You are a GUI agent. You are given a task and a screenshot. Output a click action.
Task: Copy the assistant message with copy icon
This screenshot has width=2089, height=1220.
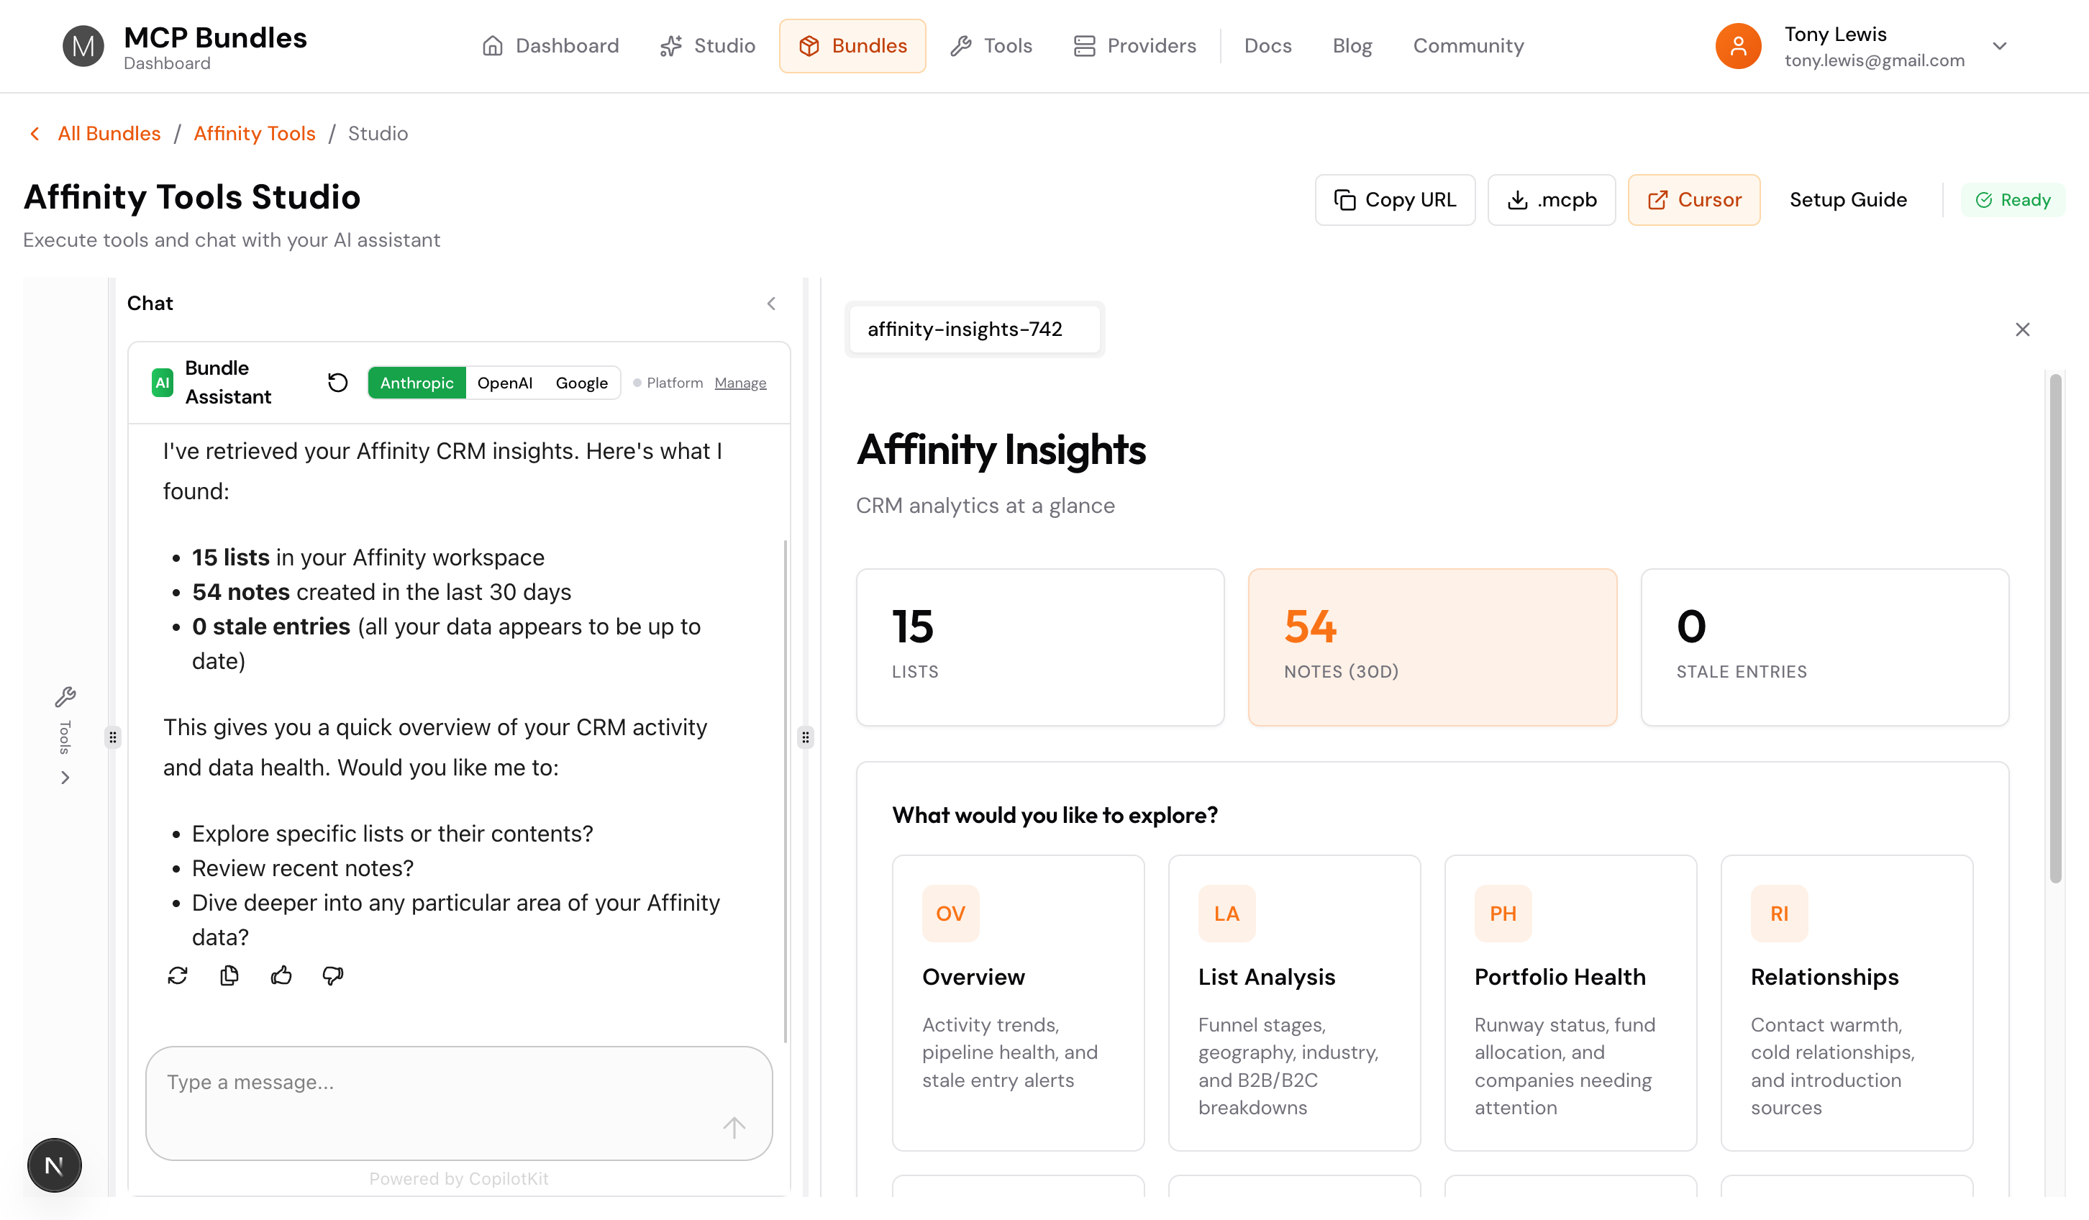point(229,975)
